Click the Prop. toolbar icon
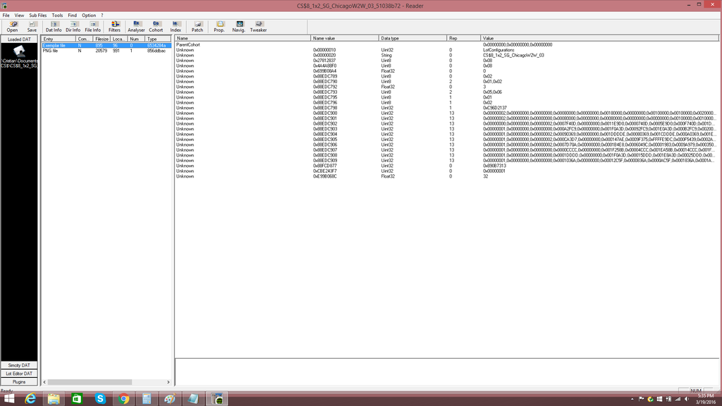The image size is (722, 406). click(219, 26)
